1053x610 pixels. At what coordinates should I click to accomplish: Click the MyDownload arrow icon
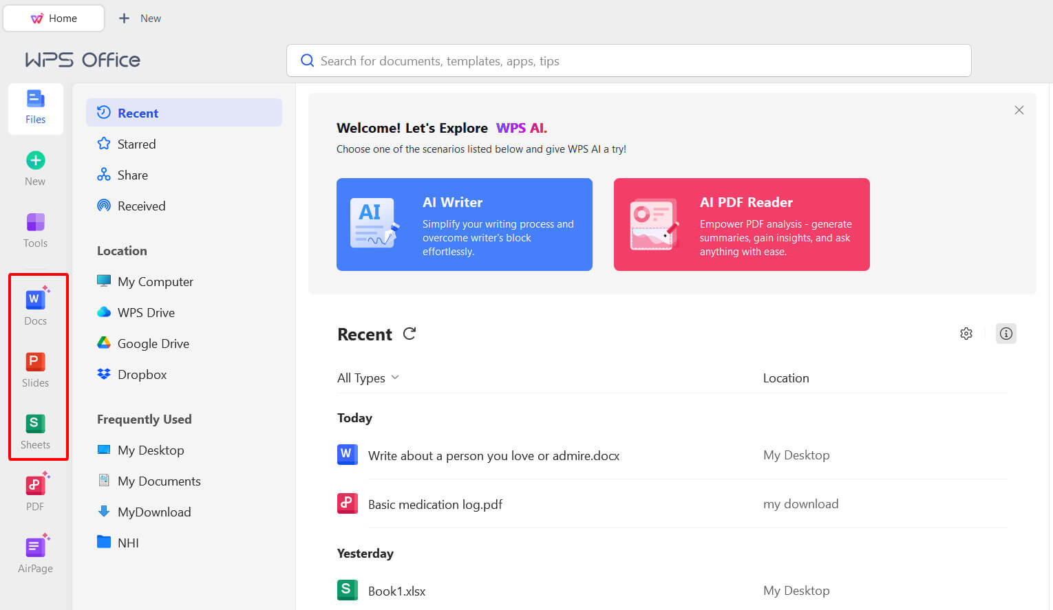click(104, 511)
